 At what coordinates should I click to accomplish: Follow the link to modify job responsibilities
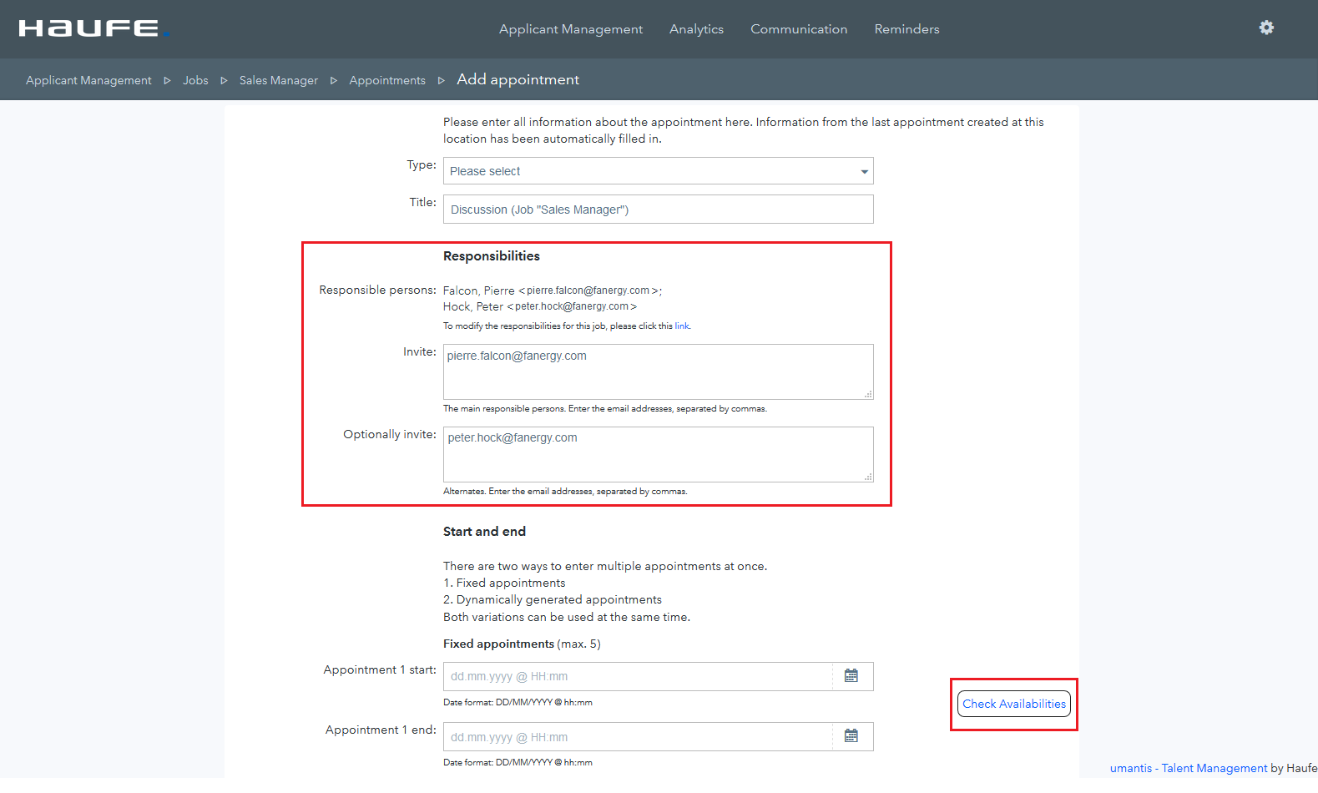click(681, 326)
